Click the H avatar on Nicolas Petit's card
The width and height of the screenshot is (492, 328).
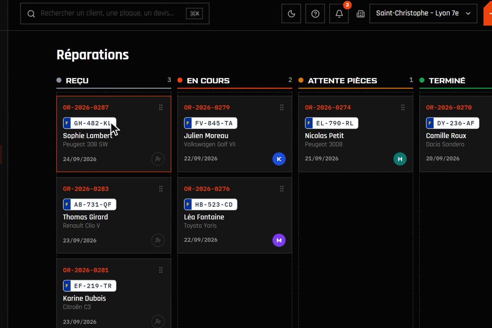click(x=400, y=159)
